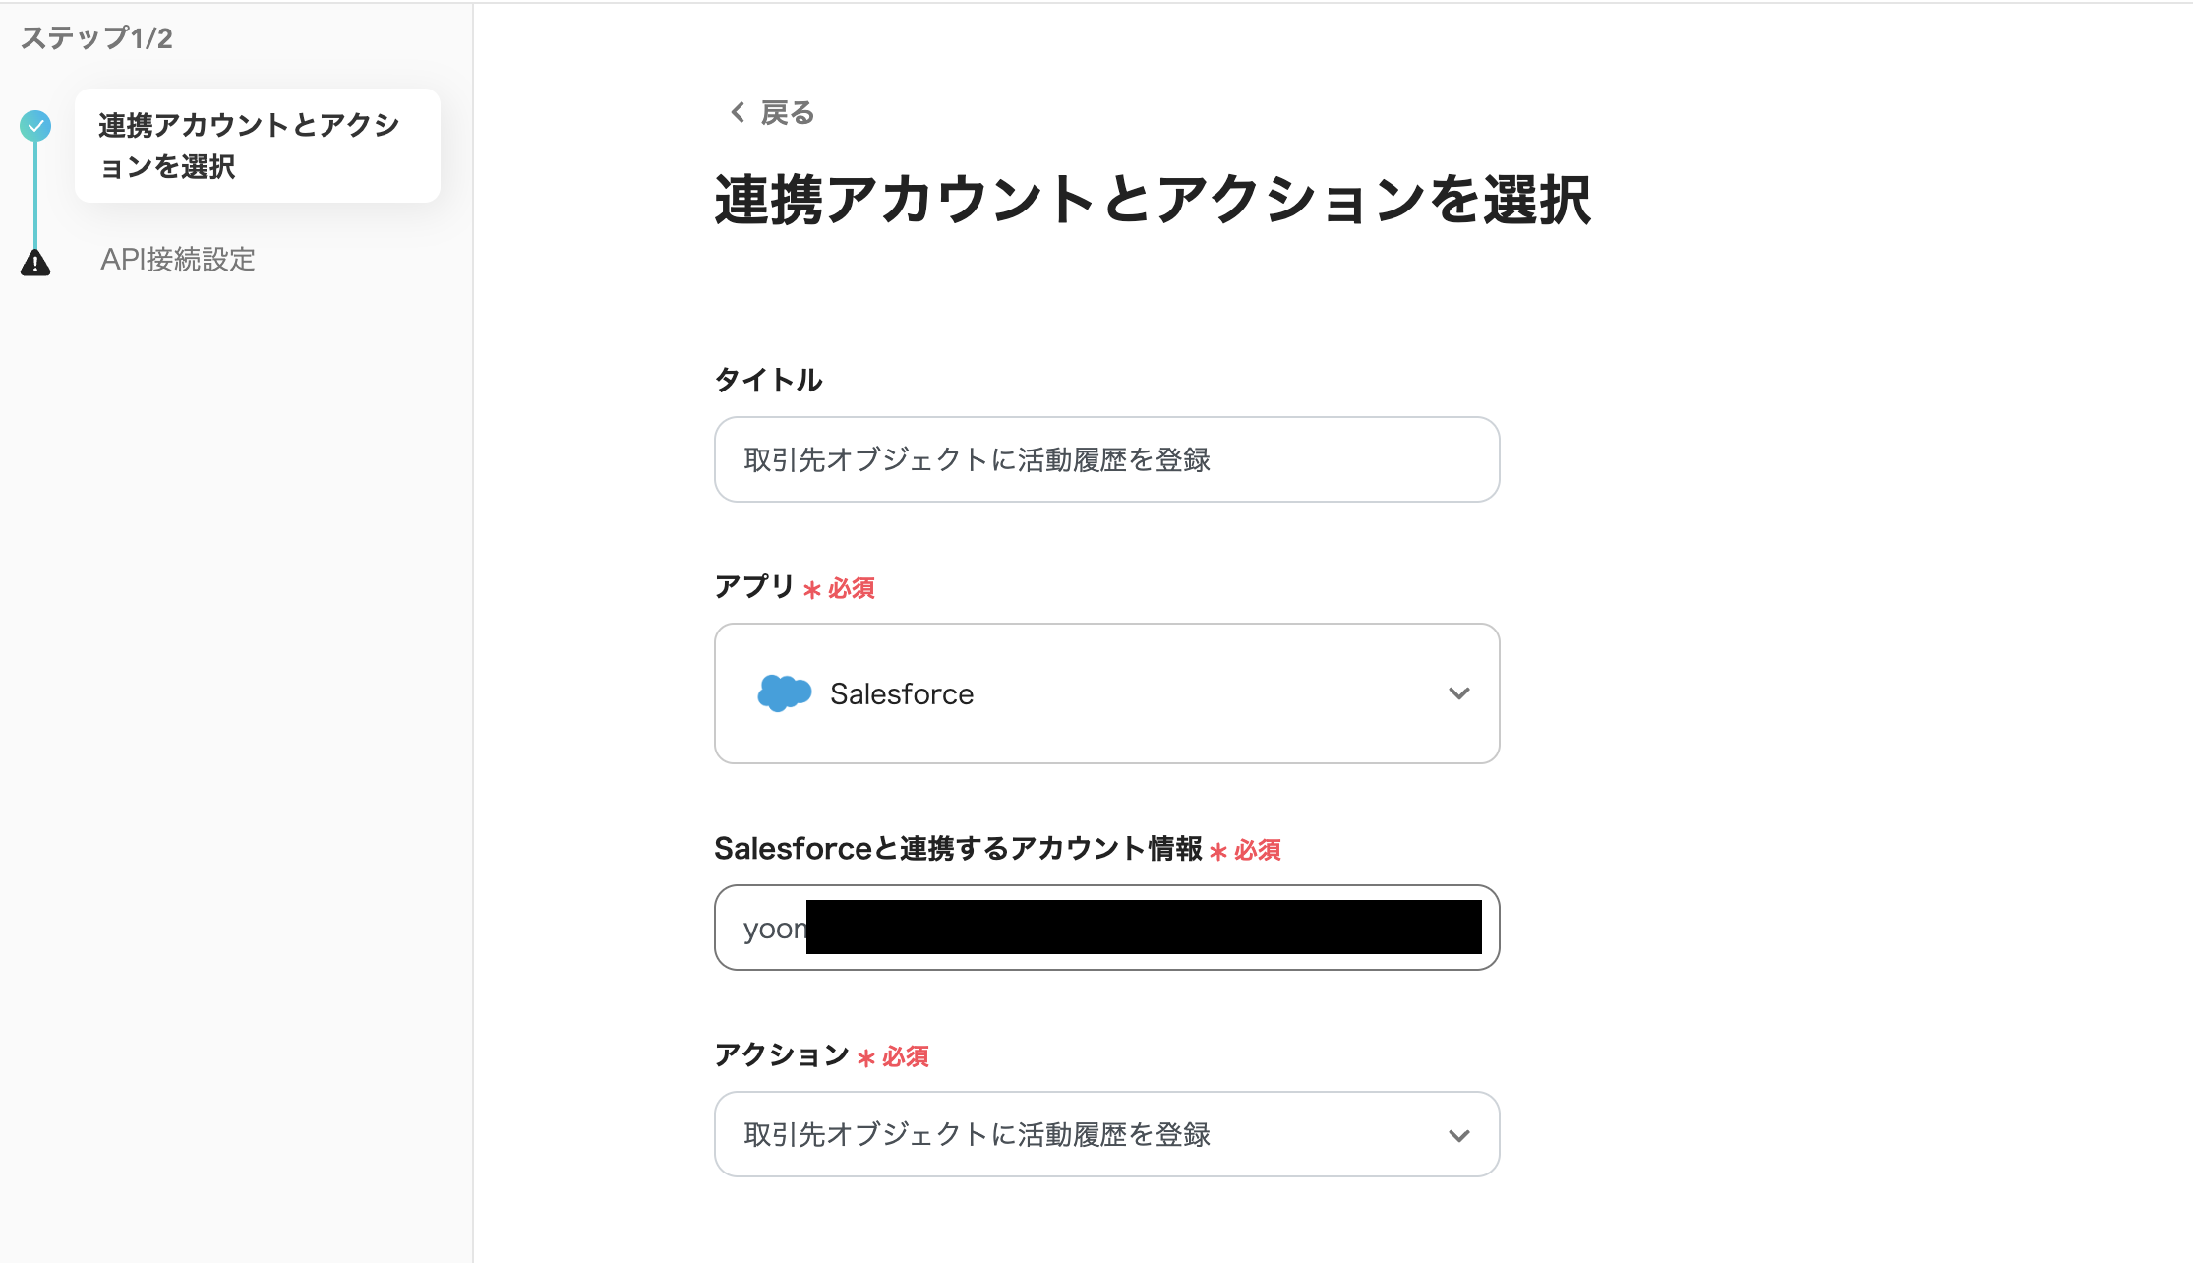Screen dimensions: 2193x1263
Task: Click the 連携アカウントとアクションを選択 step card
Action: click(257, 146)
